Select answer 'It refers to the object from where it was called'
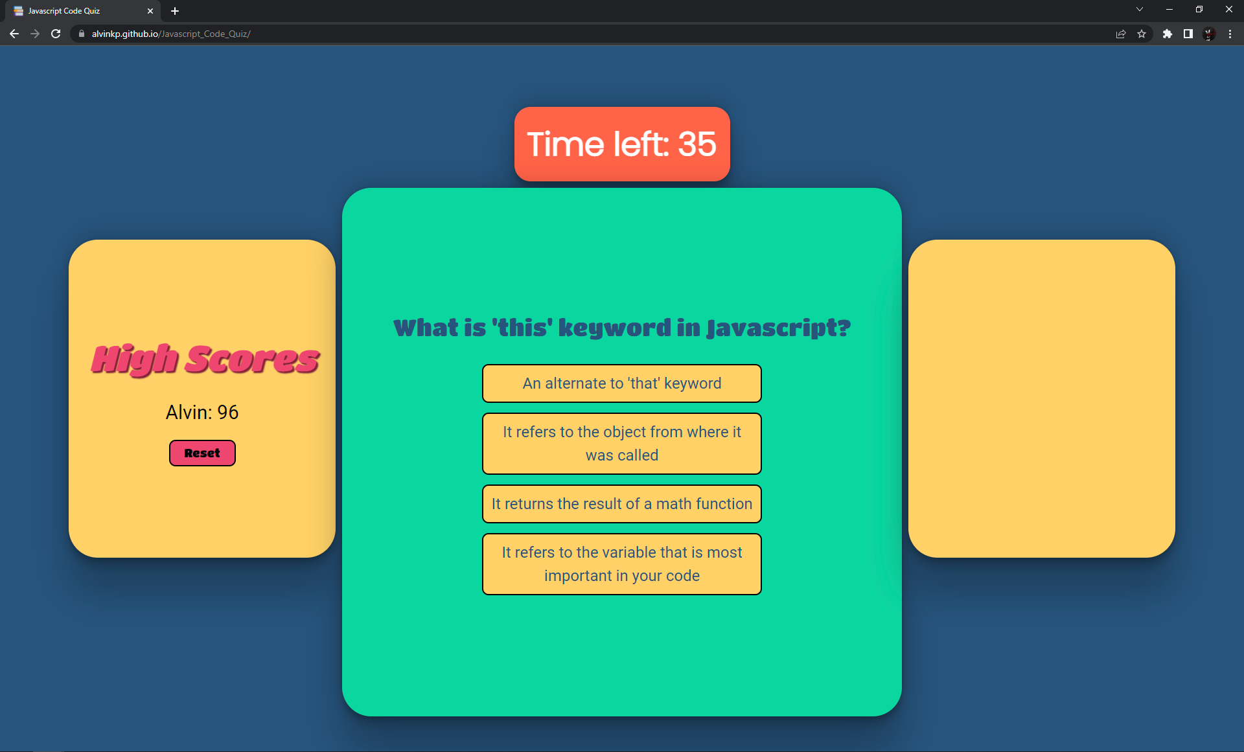The width and height of the screenshot is (1244, 752). [x=622, y=443]
